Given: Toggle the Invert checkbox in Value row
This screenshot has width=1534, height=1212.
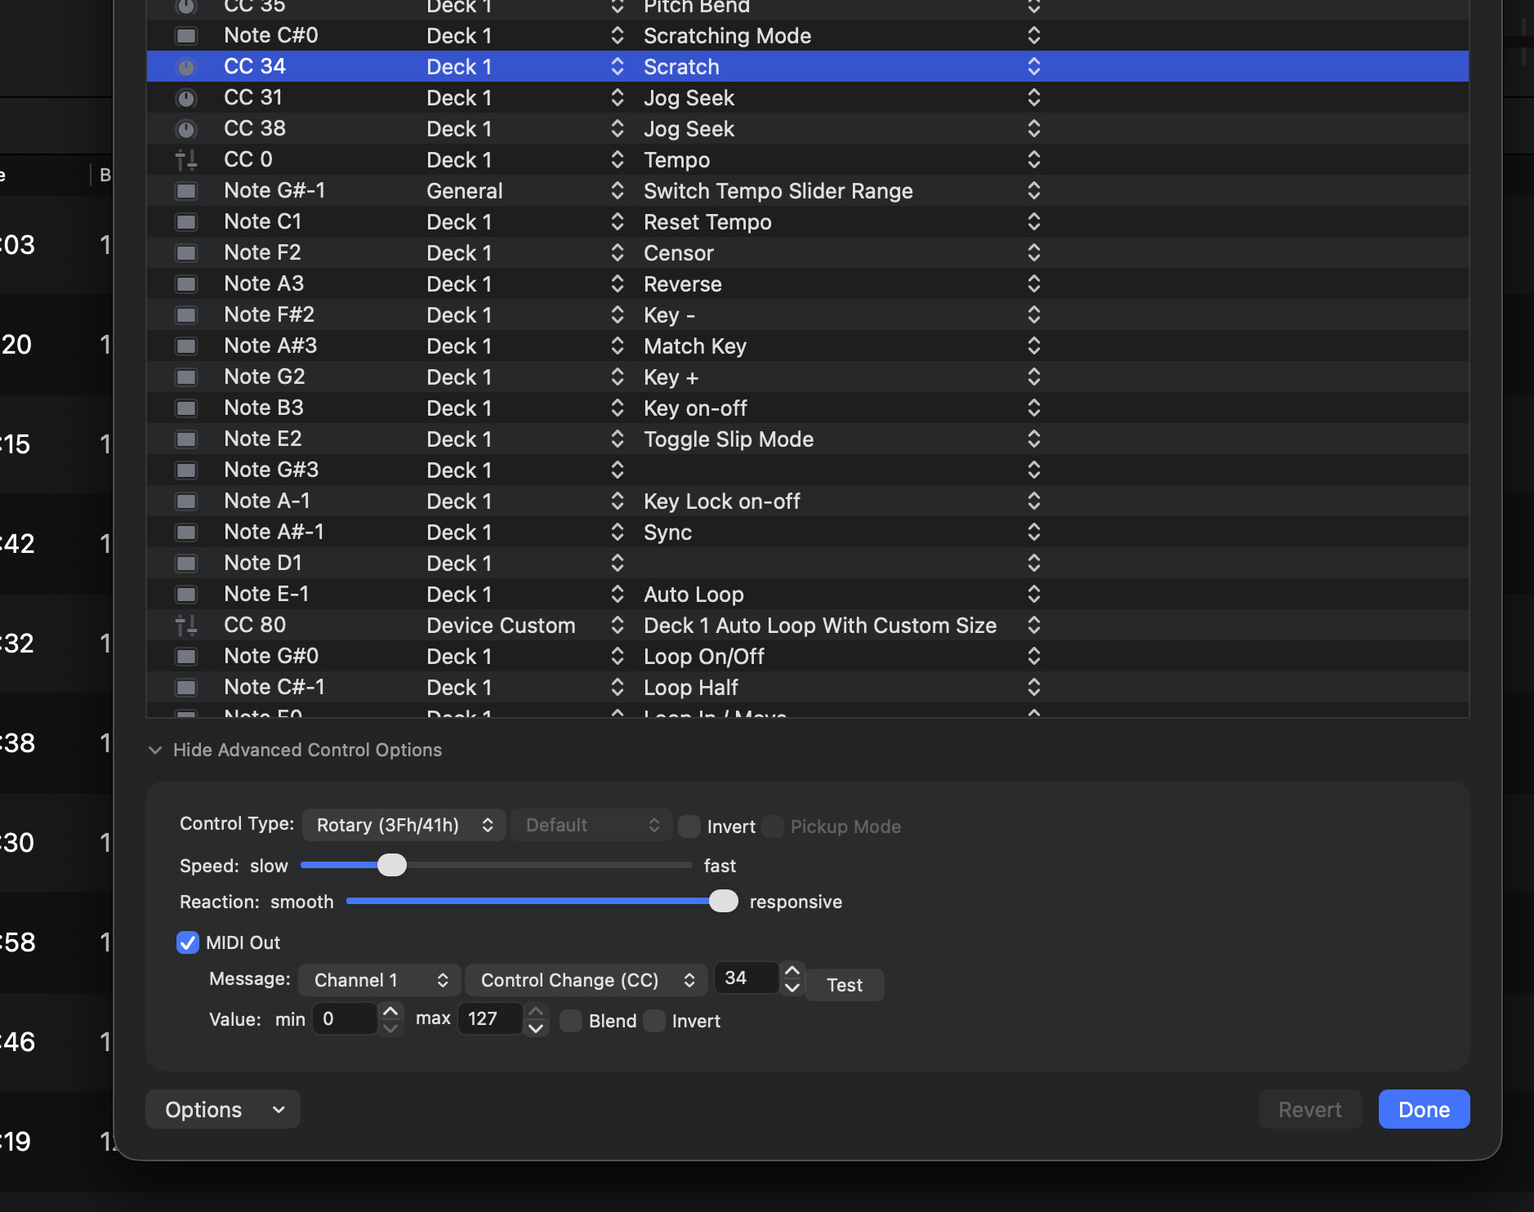Looking at the screenshot, I should coord(654,1021).
